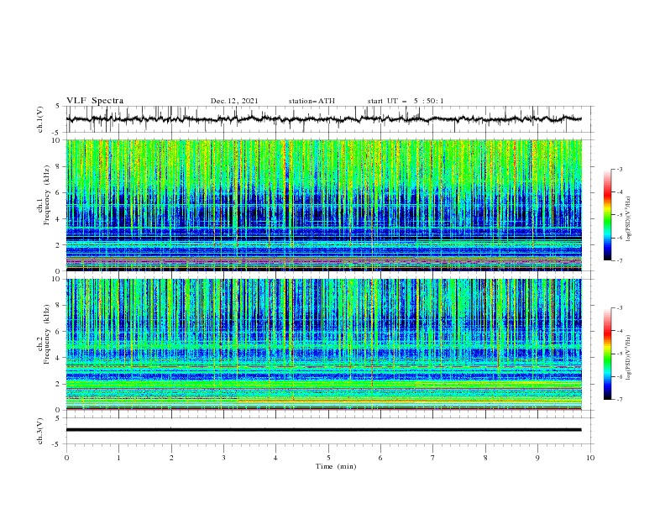Click the "4" kHz tick on ch.1 spectrogram
This screenshot has width=665, height=514.
tap(58, 219)
